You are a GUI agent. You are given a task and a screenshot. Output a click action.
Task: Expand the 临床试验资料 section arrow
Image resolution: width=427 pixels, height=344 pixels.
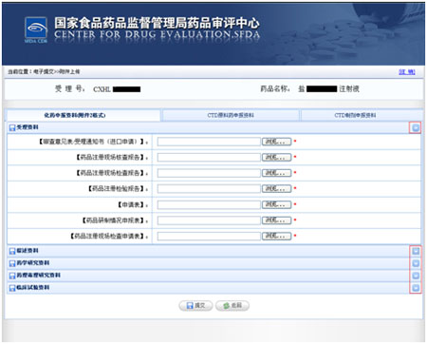point(416,288)
